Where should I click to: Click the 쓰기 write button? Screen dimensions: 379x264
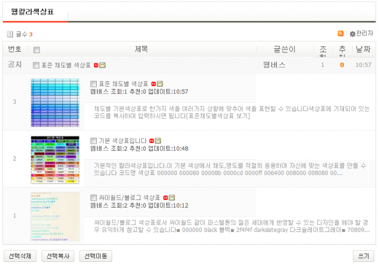point(363,256)
